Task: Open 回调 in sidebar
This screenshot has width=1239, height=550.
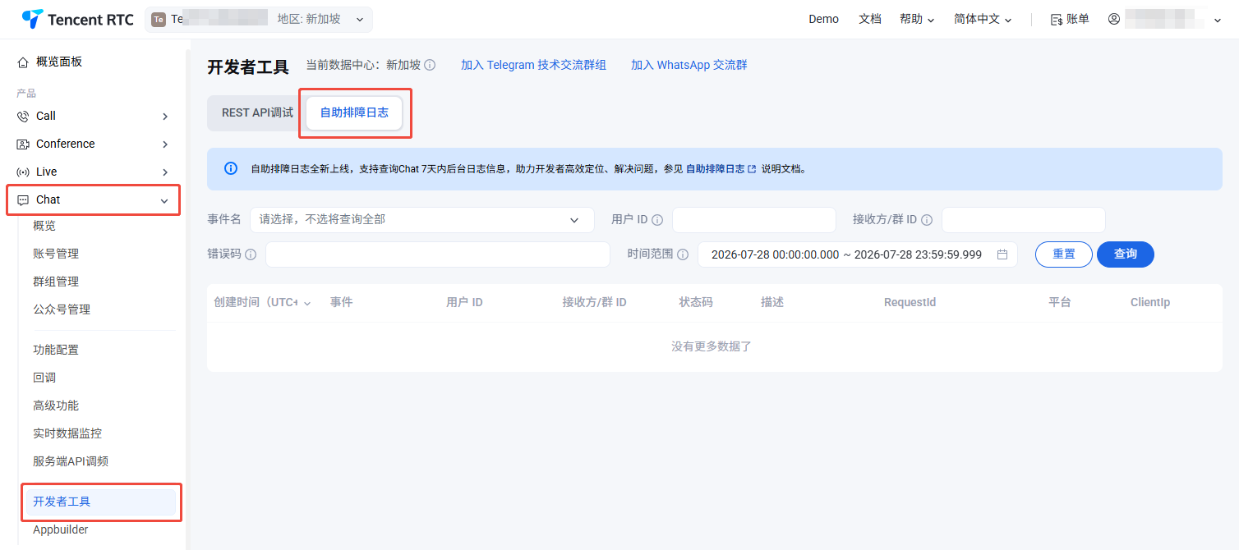Action: (44, 378)
